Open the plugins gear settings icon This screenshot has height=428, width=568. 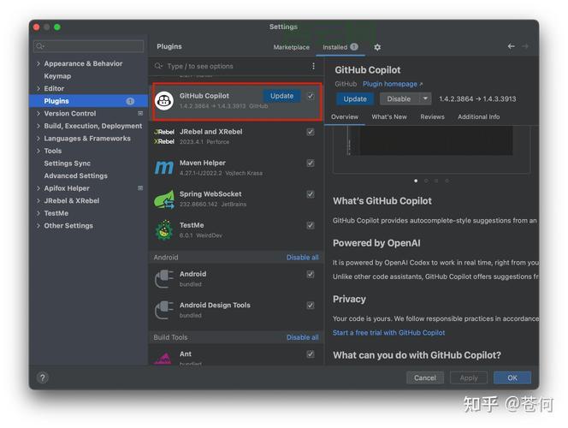point(377,47)
